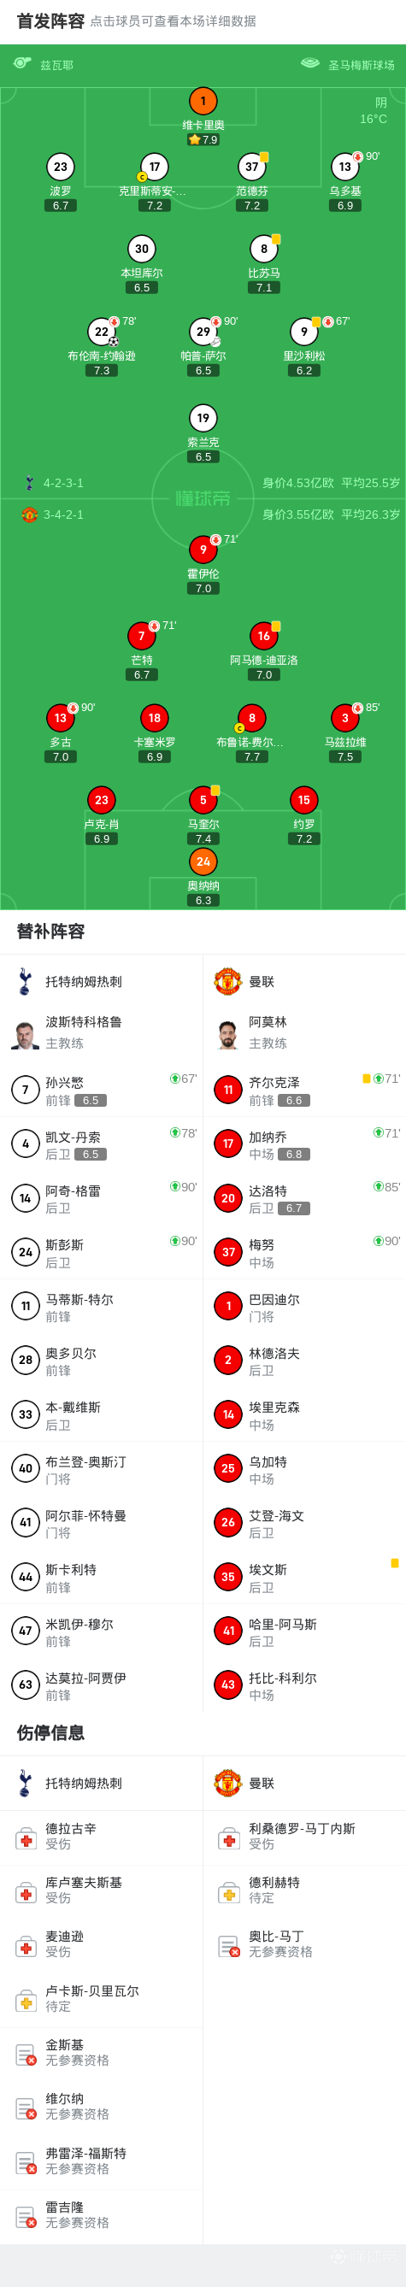
Task: Click Manchester United crest in substitutes header
Action: pyautogui.click(x=227, y=982)
